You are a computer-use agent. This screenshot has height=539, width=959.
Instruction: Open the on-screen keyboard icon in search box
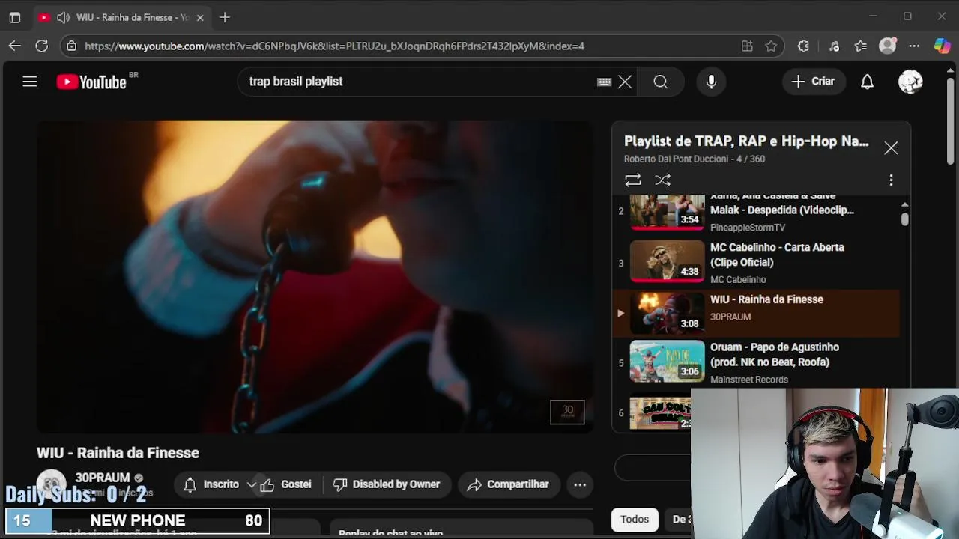pyautogui.click(x=604, y=82)
